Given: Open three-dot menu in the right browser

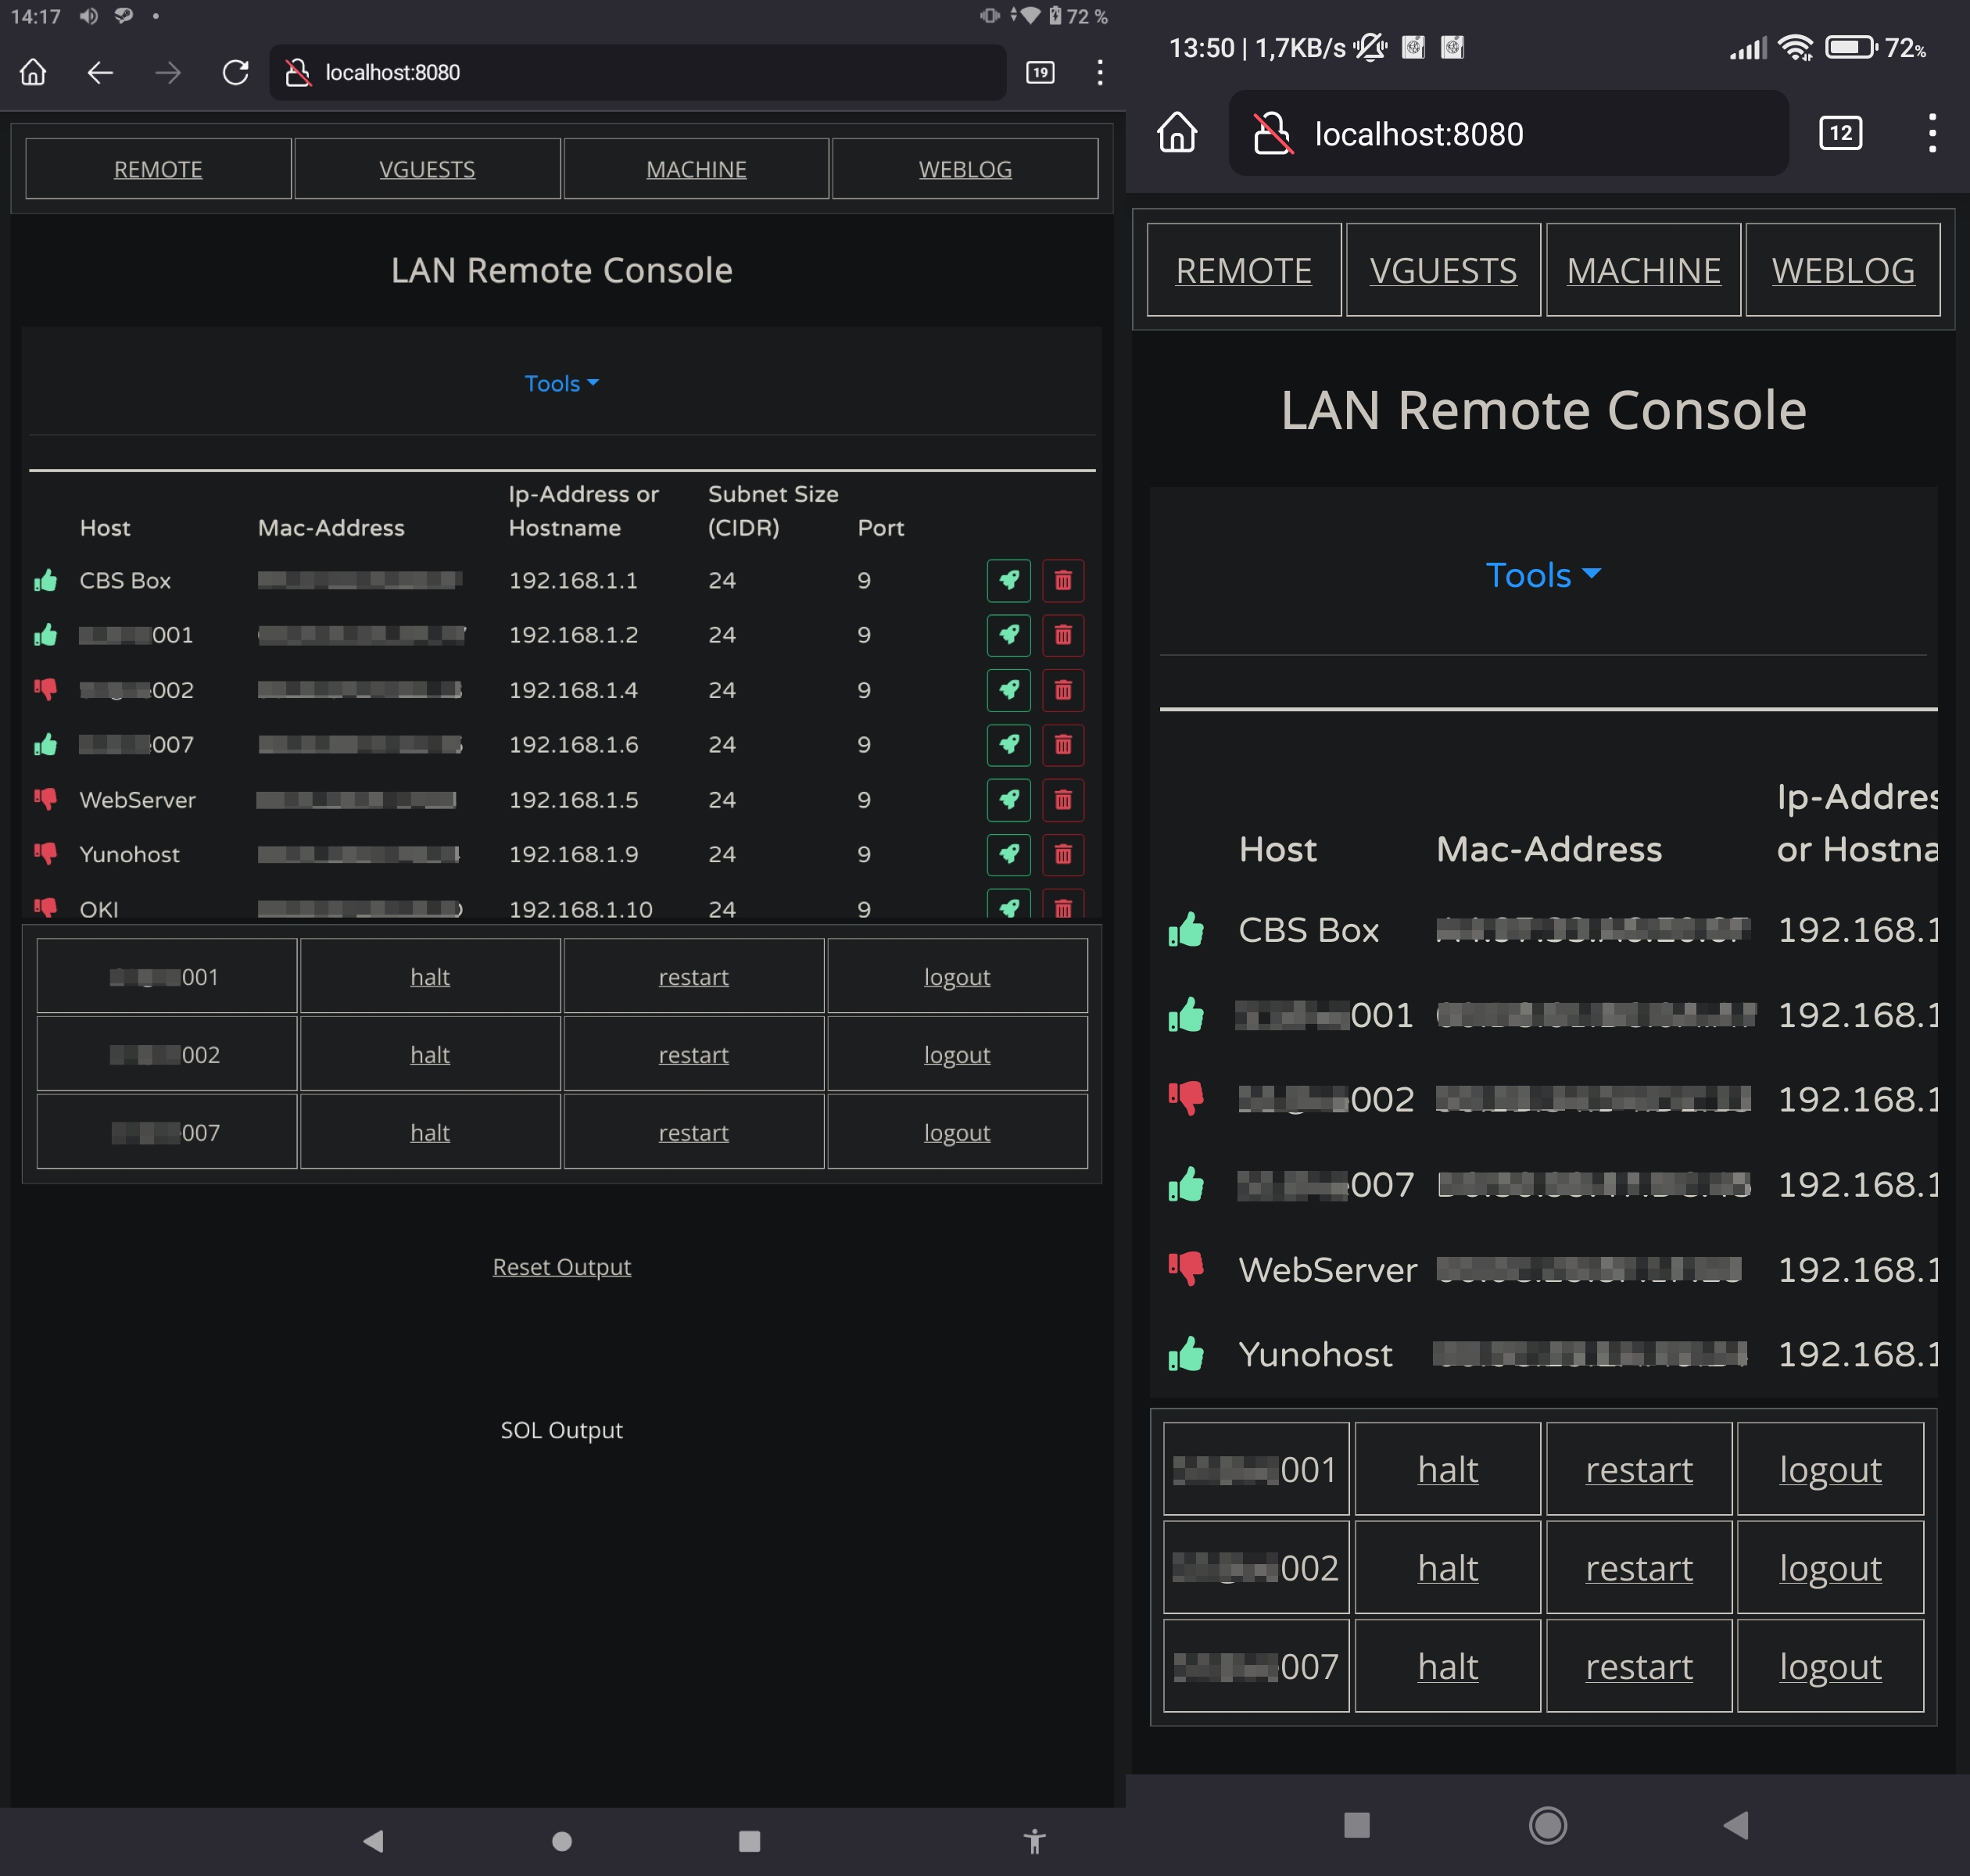Looking at the screenshot, I should pyautogui.click(x=1931, y=133).
